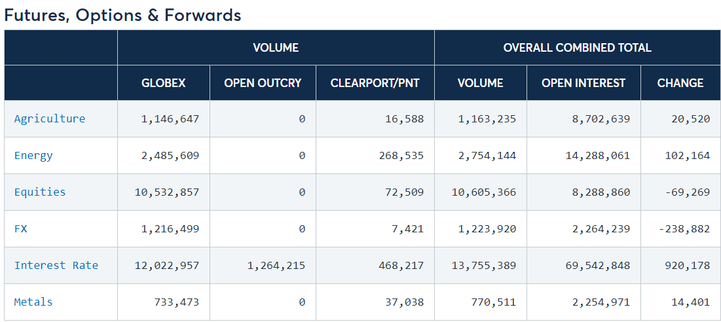Click the OPEN OUTCRY column header
This screenshot has height=322, width=721.
click(x=263, y=82)
